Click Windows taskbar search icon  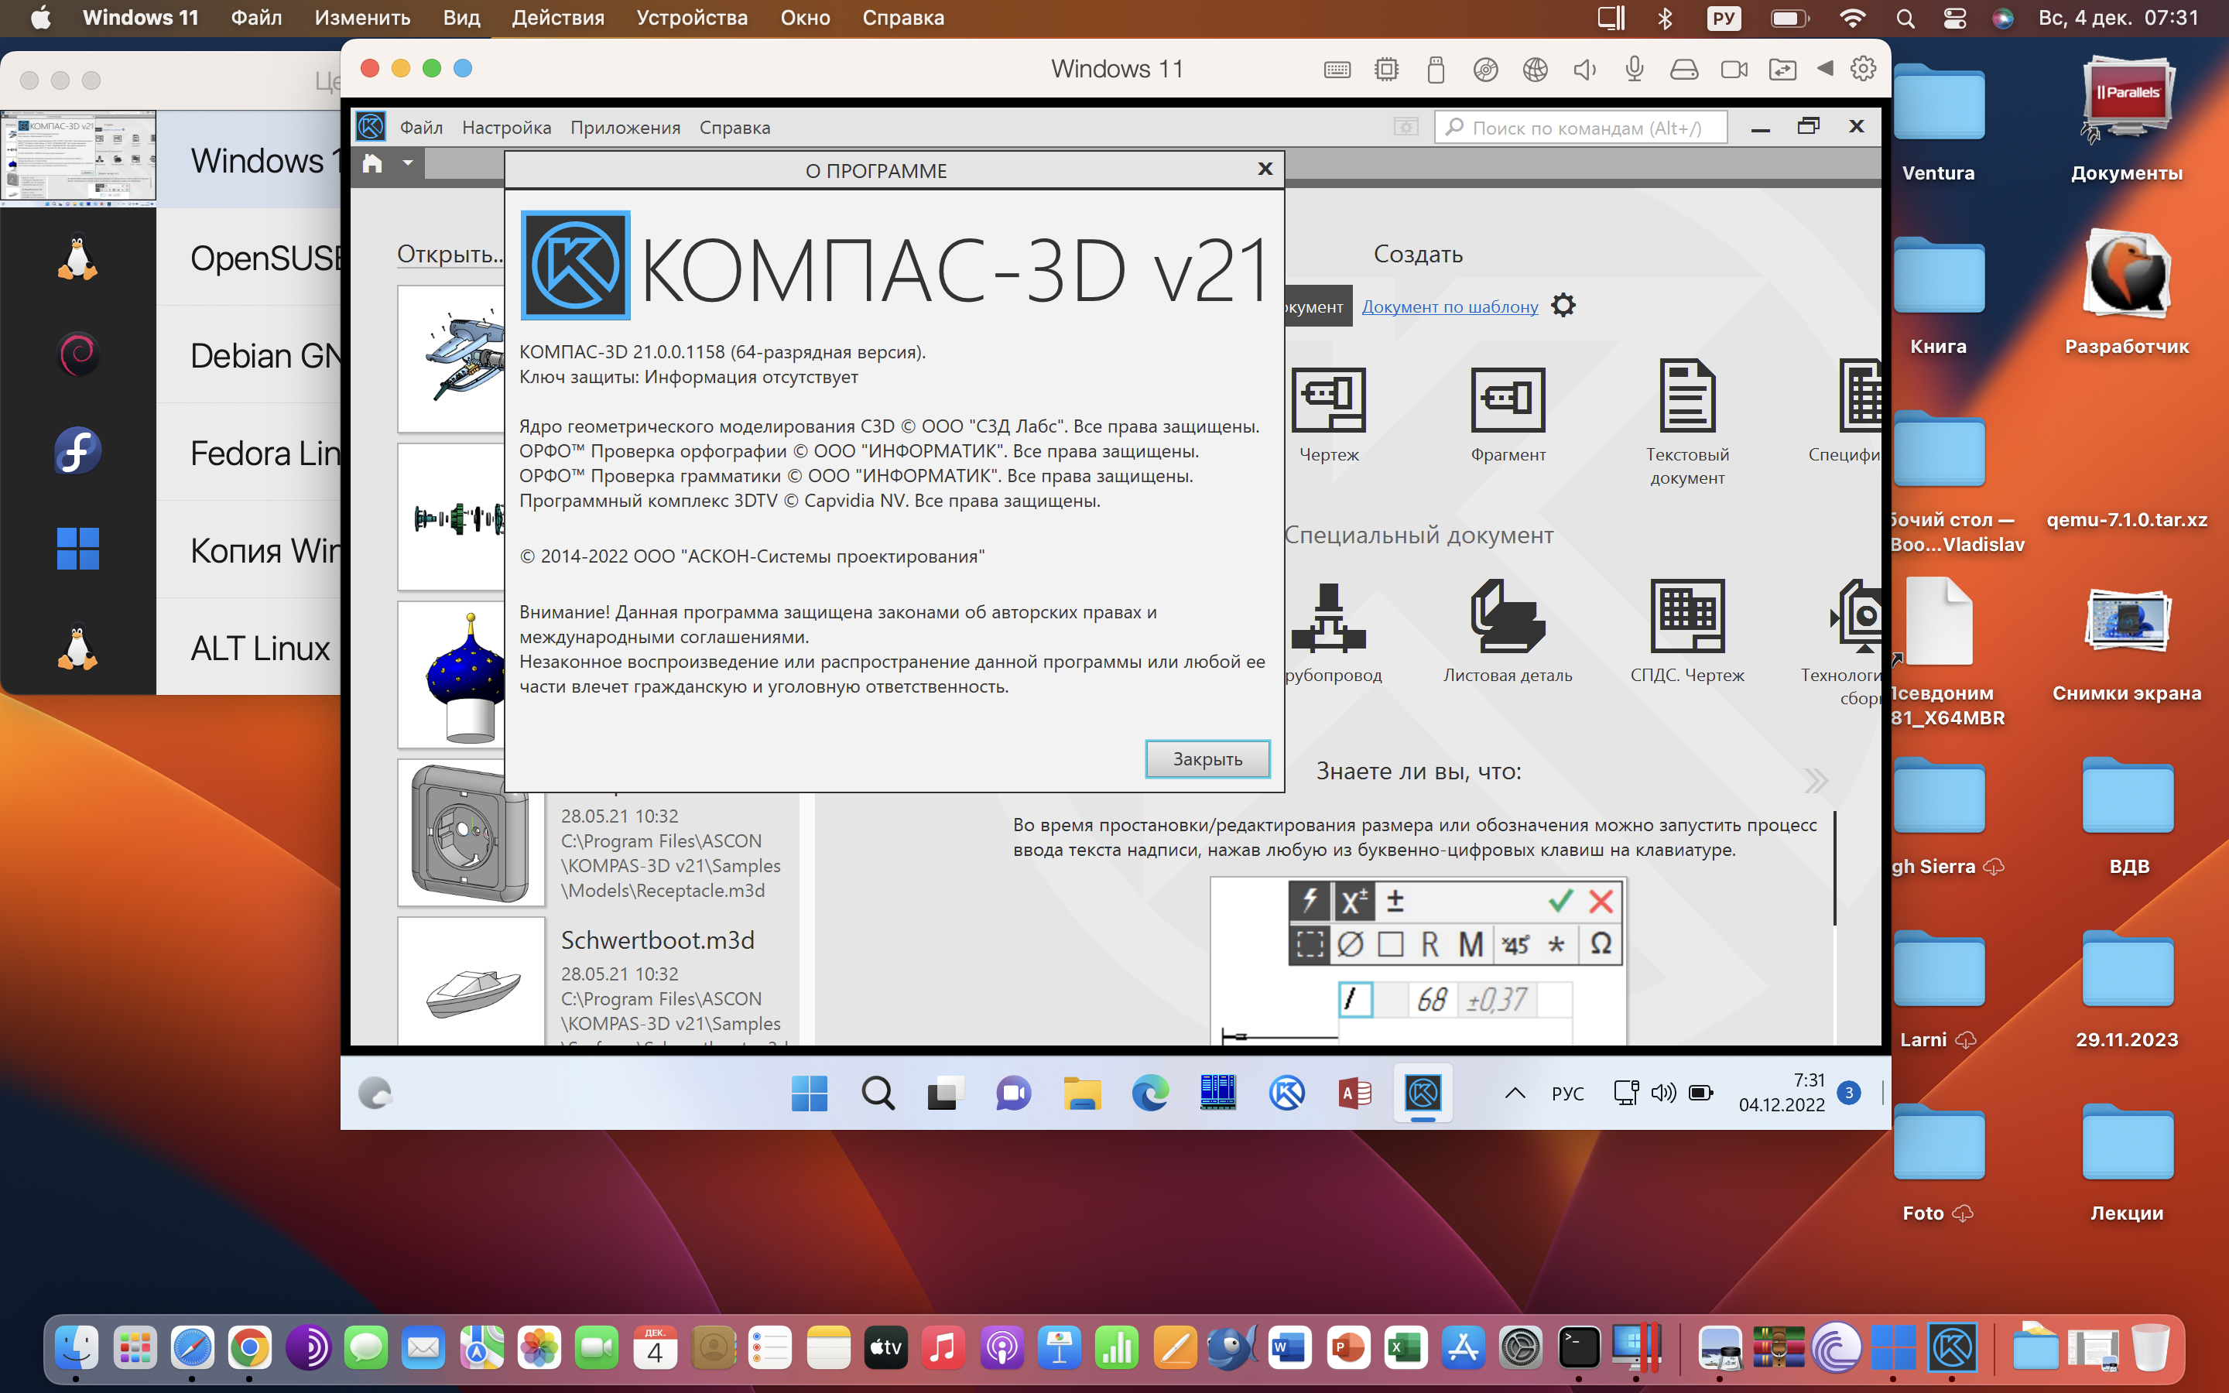(877, 1094)
